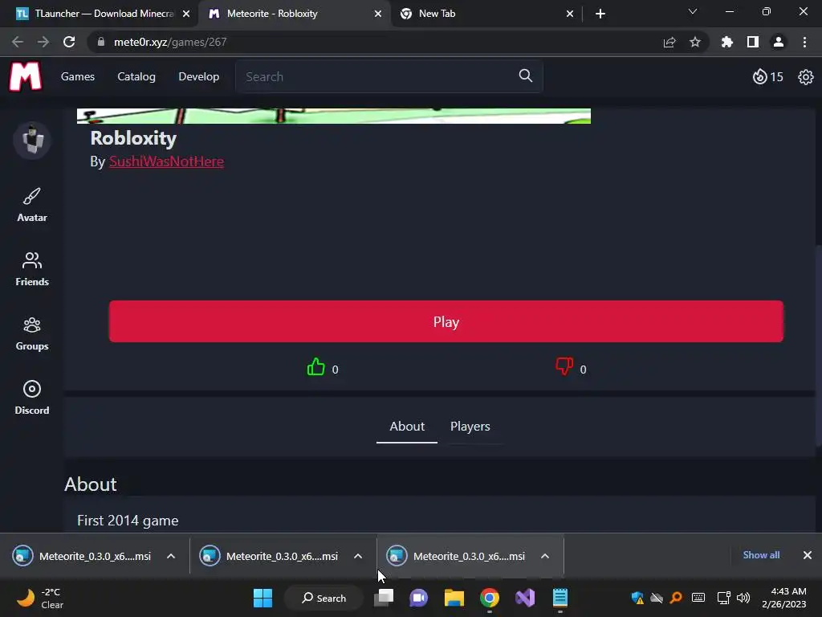822x617 pixels.
Task: Open Task View on taskbar
Action: pos(384,598)
